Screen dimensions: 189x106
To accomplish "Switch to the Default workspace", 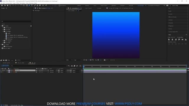I will point(79,6).
